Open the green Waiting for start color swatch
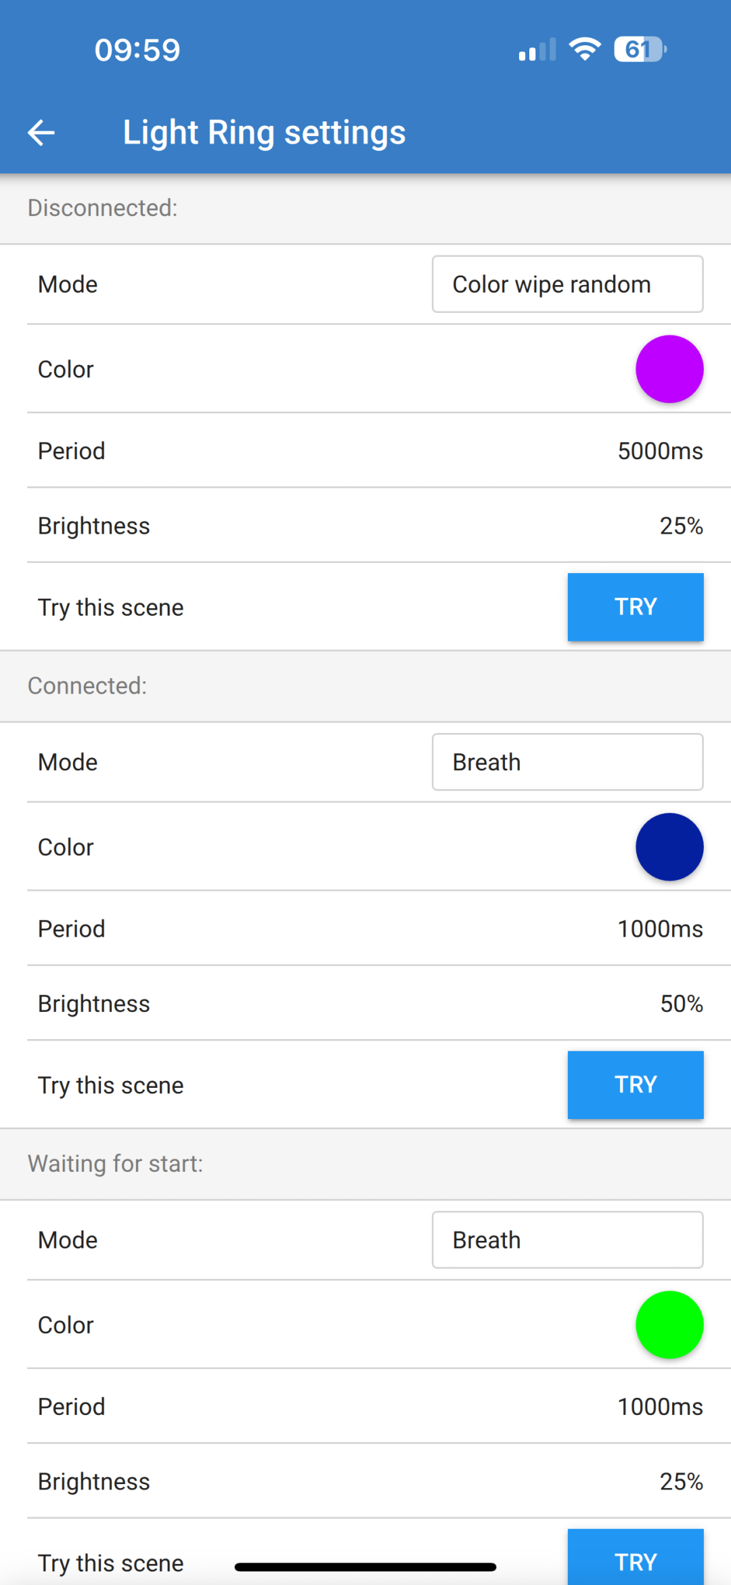Viewport: 731px width, 1585px height. (669, 1324)
